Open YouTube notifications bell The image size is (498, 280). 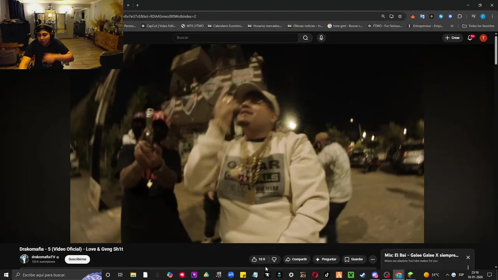pos(470,38)
